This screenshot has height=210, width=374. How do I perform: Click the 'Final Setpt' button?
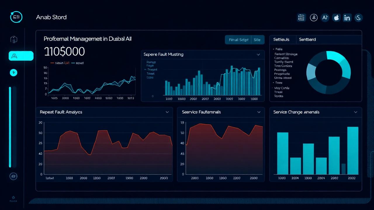[239, 40]
